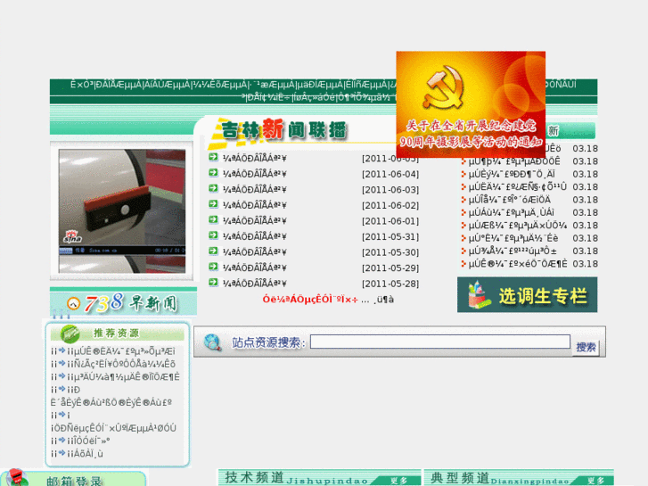Click blue arrow icon of first recommended resource
This screenshot has height=486, width=648.
62,350
